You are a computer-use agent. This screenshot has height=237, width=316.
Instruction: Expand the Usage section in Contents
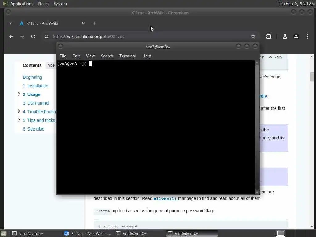[19, 94]
